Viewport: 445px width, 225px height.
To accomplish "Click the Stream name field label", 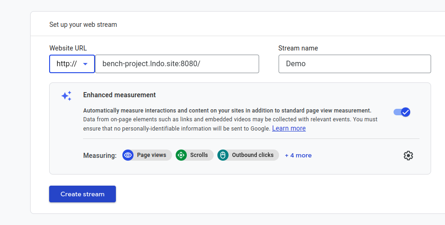I will click(298, 48).
